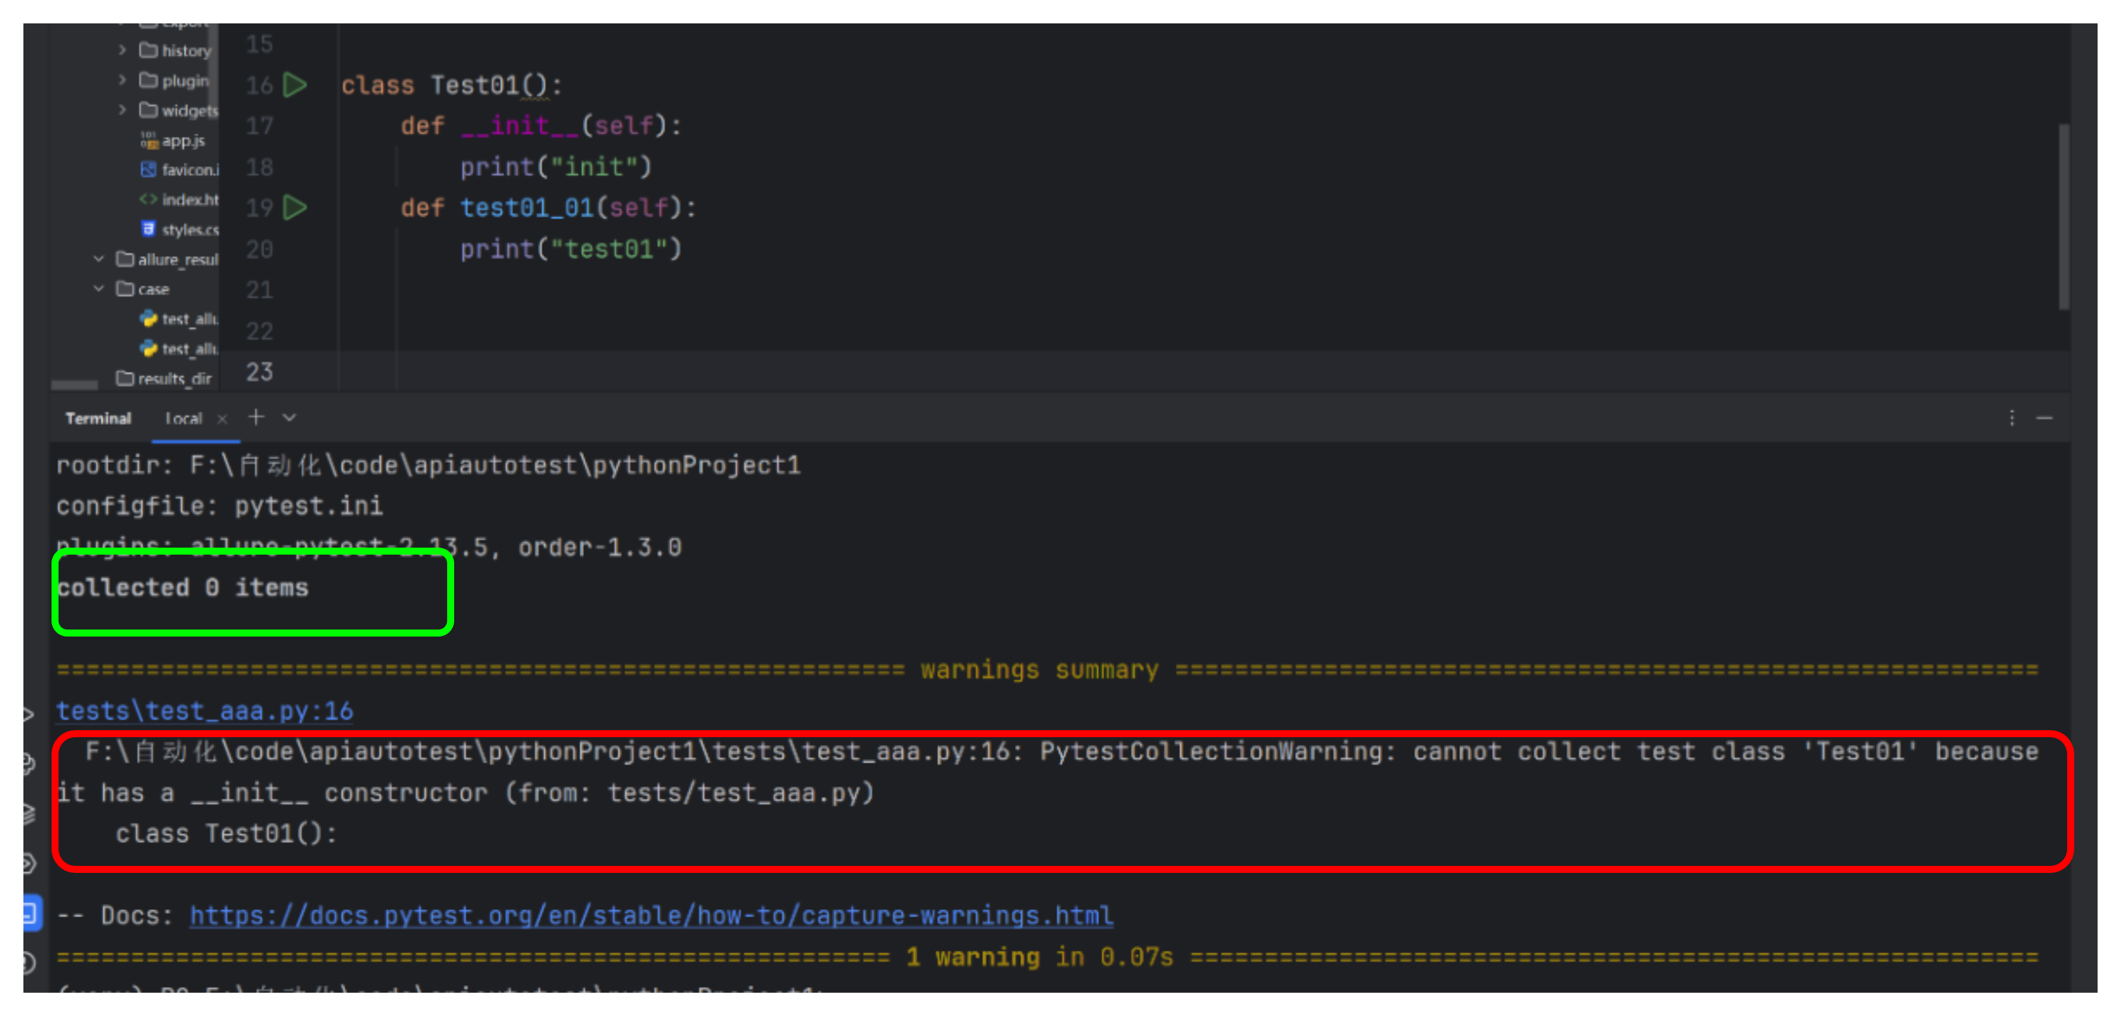This screenshot has height=1018, width=2121.
Task: Click the 'configfile: pytest.ini' terminal line
Action: click(x=219, y=505)
